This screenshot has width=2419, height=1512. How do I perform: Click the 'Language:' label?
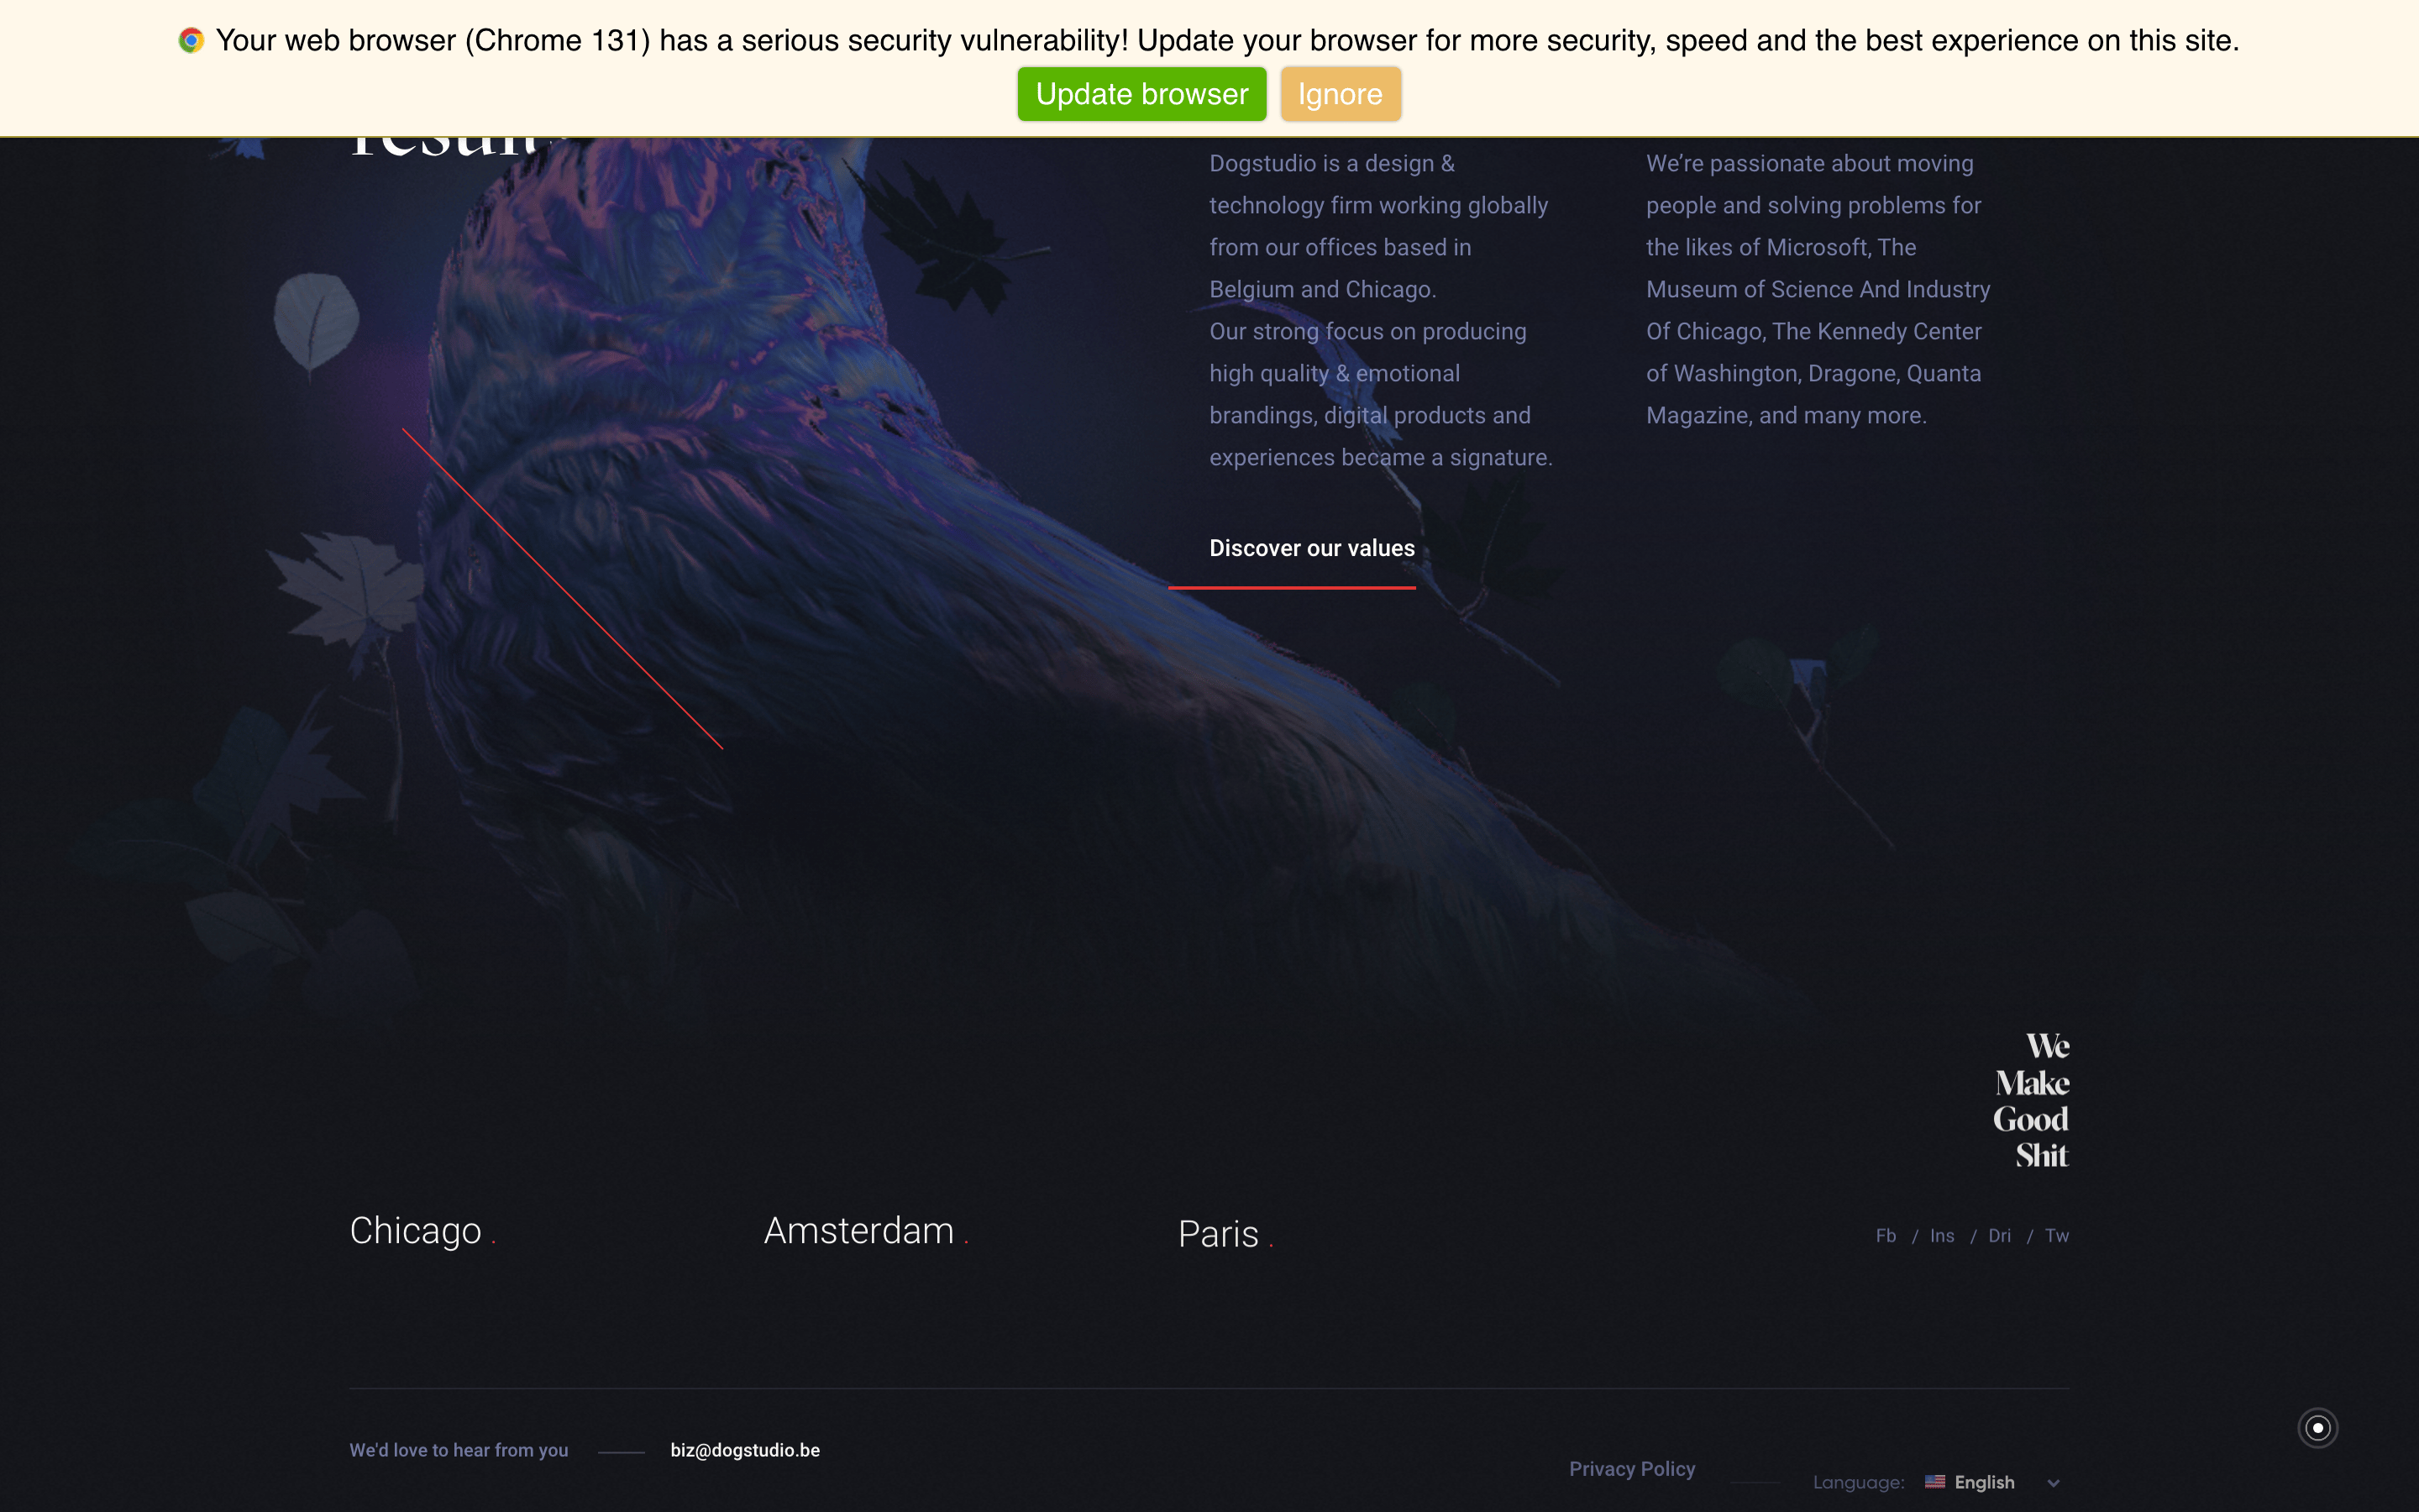[x=1858, y=1482]
